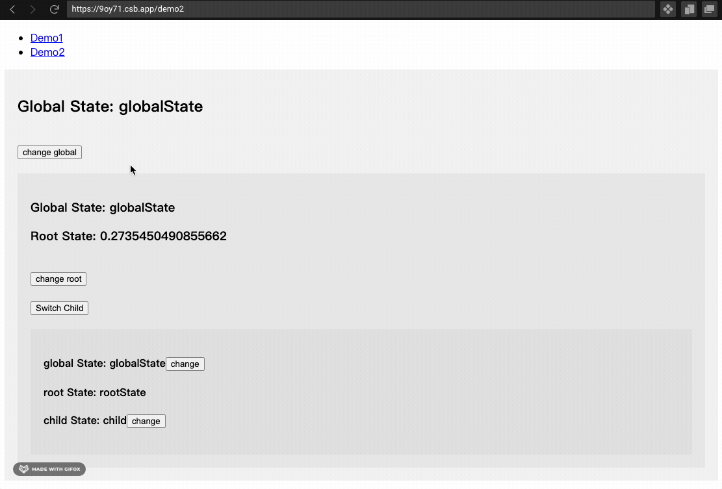
Task: Toggle the child with "Switch Child"
Action: pyautogui.click(x=59, y=308)
